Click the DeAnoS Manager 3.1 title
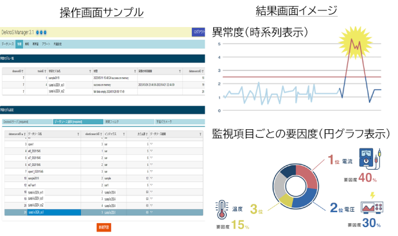 [x=17, y=32]
